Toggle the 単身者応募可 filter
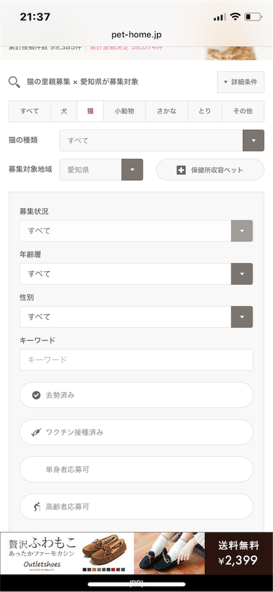 [136, 469]
